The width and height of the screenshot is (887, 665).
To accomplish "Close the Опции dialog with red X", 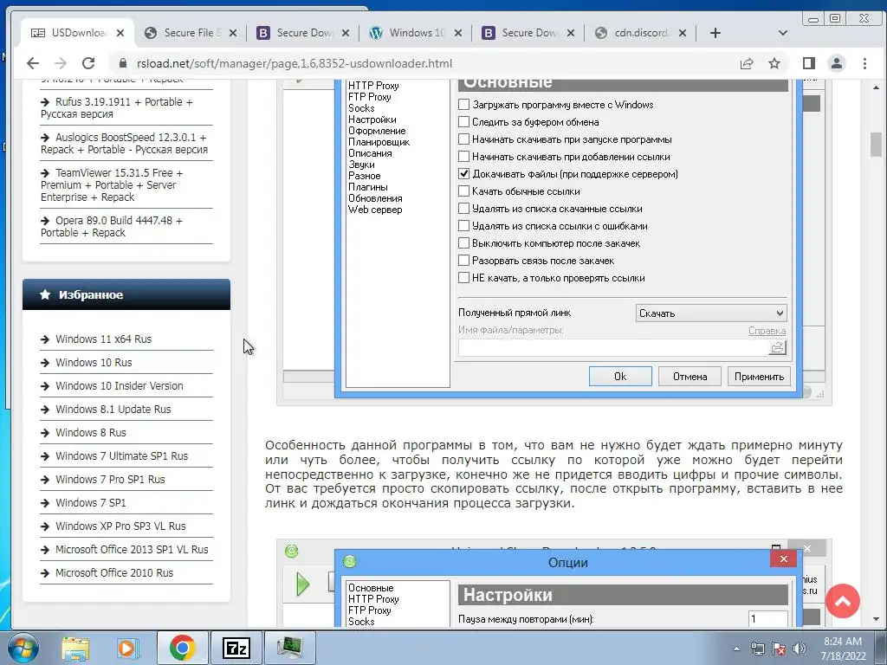I will point(783,558).
